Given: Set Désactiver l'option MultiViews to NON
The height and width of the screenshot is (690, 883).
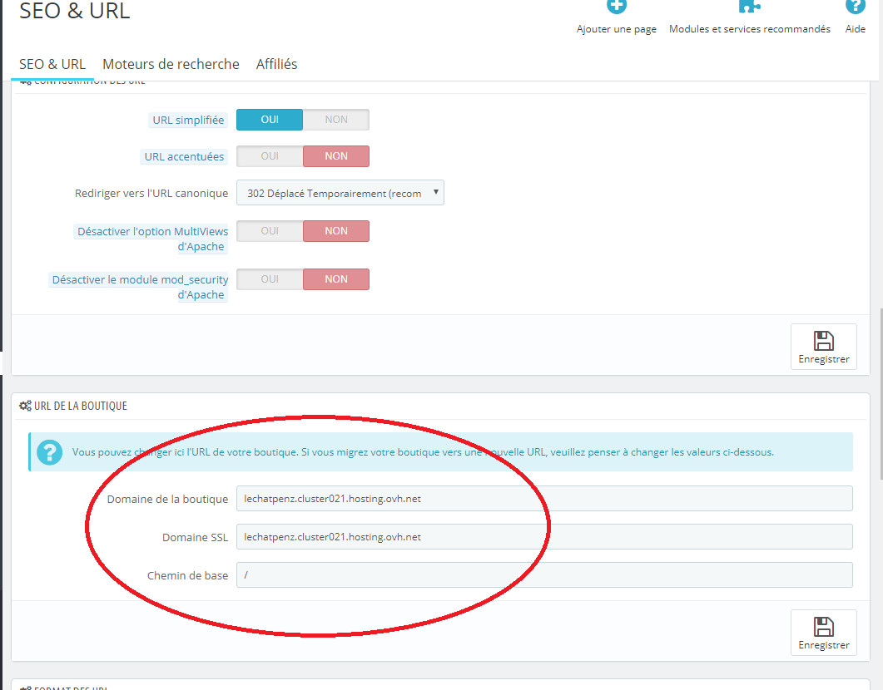Looking at the screenshot, I should click(x=336, y=231).
